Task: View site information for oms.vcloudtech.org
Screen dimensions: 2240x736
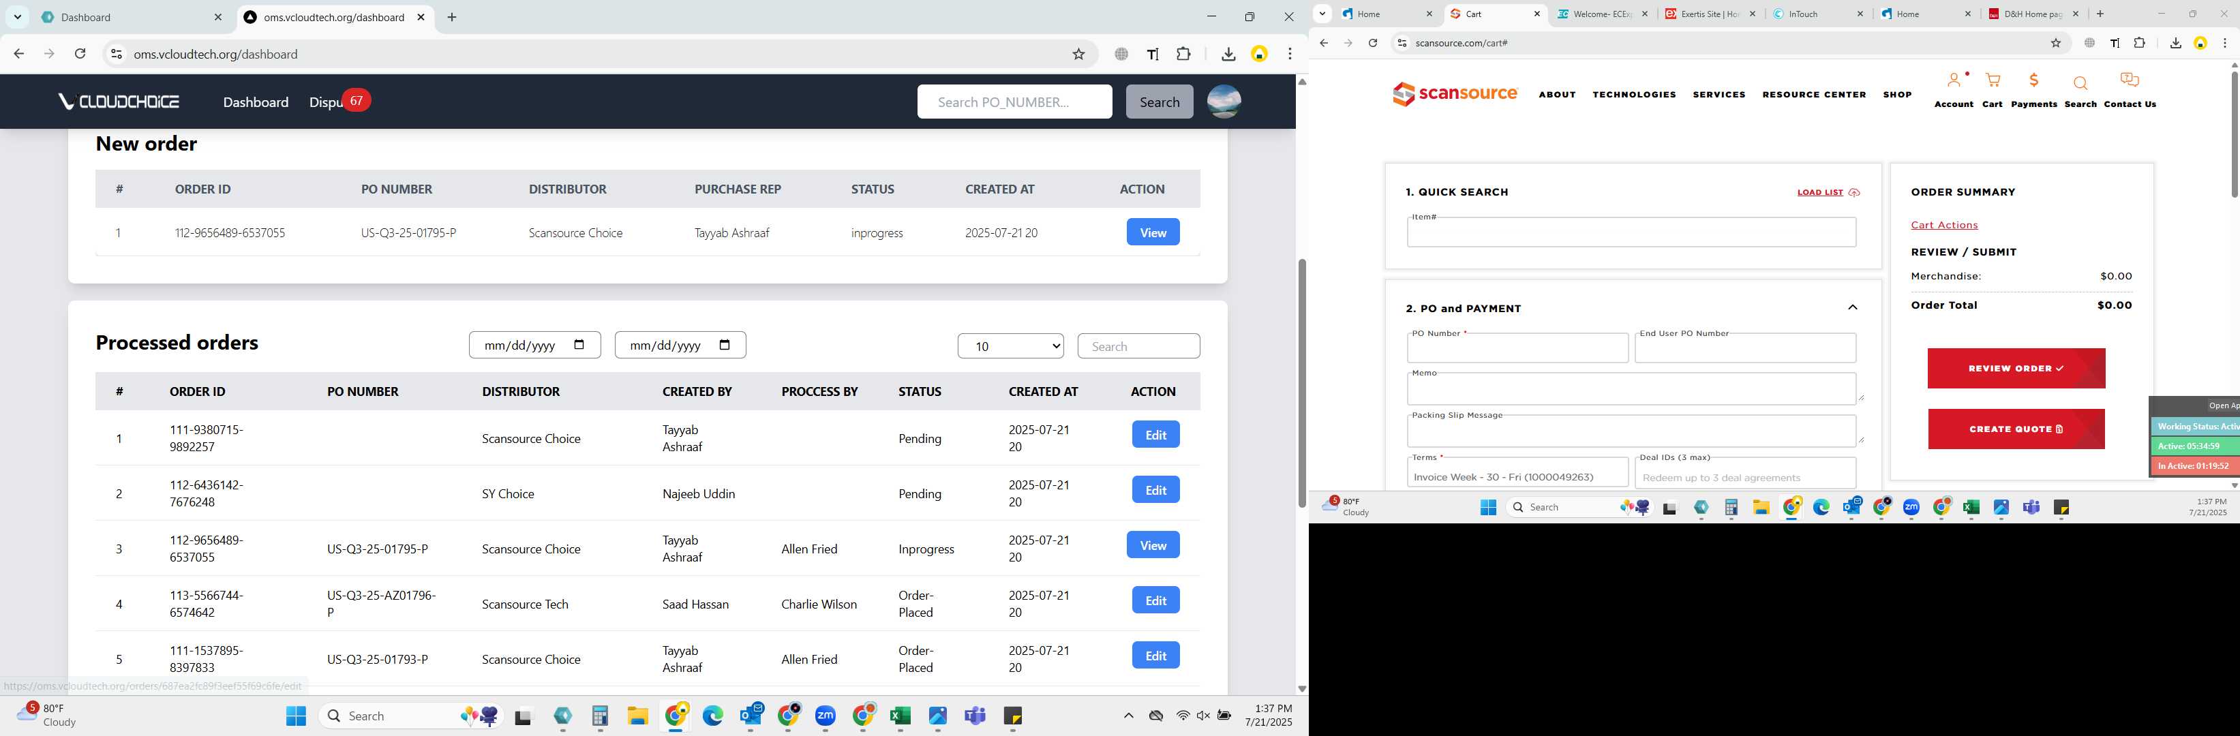Action: coord(116,54)
